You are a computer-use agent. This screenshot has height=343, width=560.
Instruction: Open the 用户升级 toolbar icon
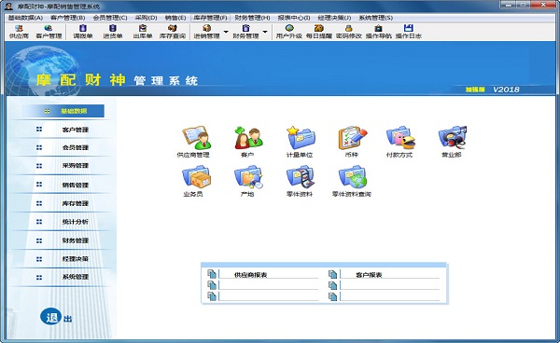tap(289, 32)
